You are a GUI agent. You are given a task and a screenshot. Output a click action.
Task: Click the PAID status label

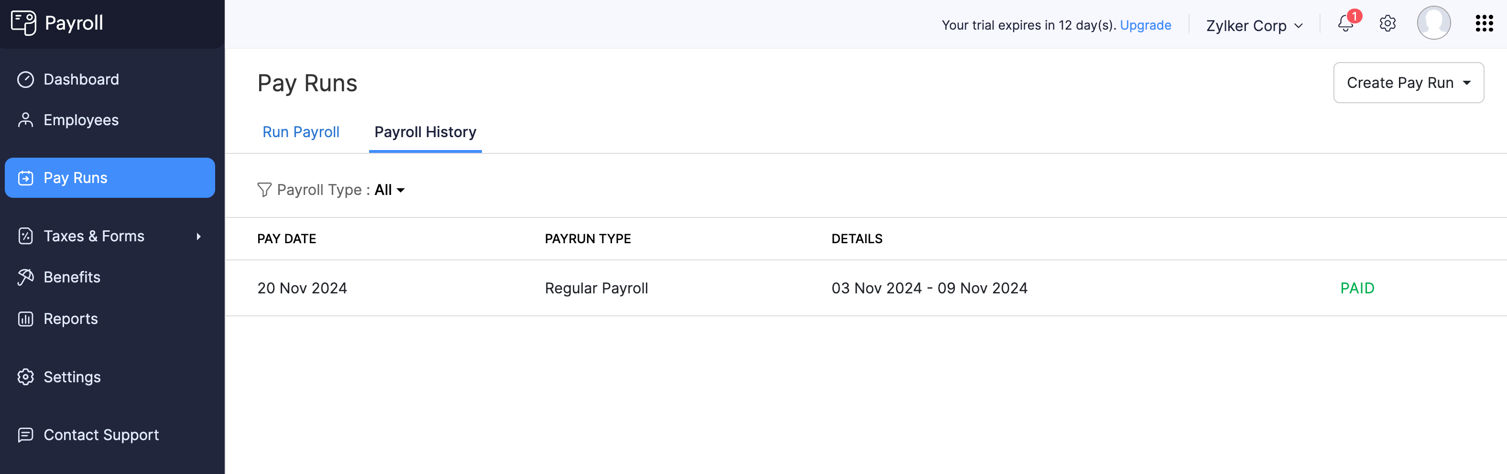[1357, 288]
